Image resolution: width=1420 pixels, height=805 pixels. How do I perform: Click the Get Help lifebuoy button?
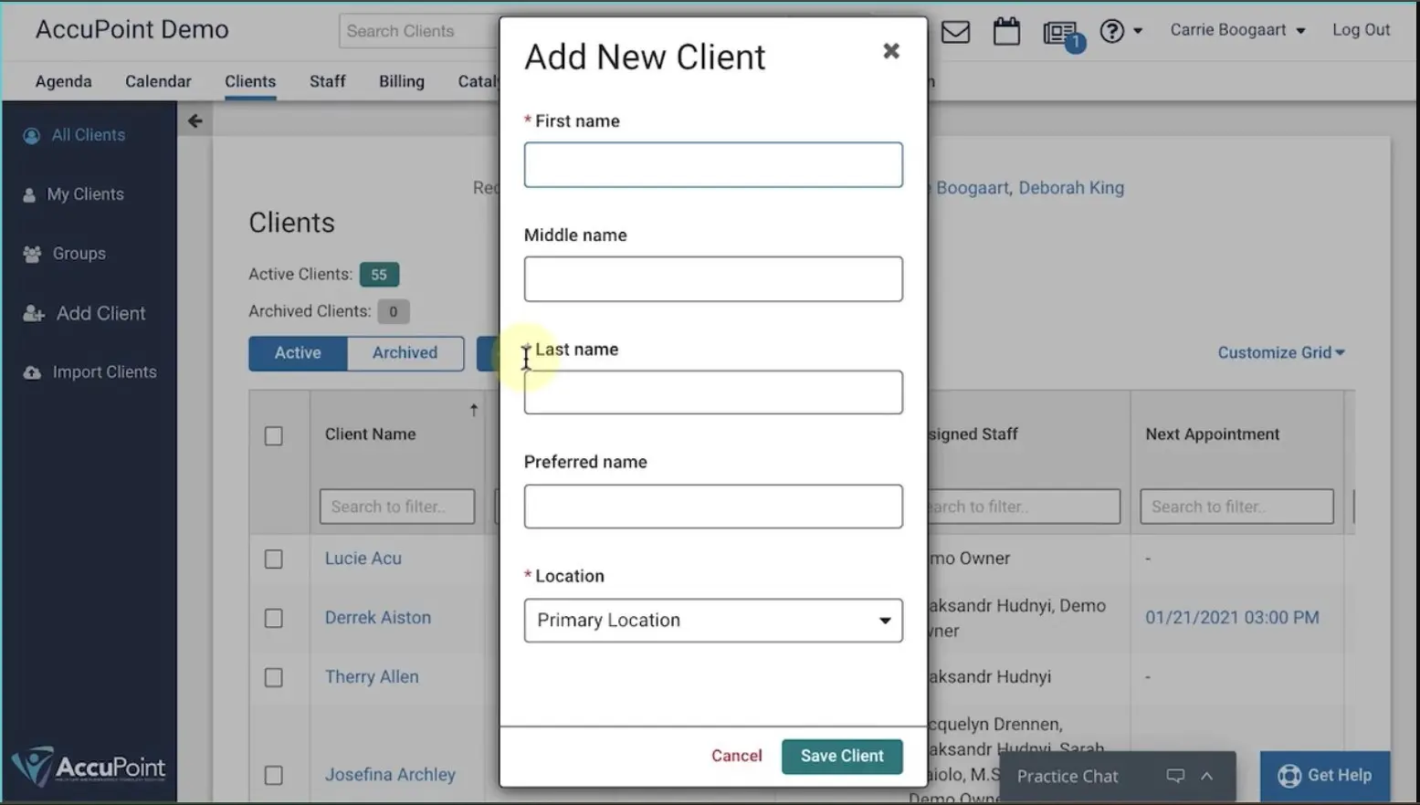point(1324,775)
